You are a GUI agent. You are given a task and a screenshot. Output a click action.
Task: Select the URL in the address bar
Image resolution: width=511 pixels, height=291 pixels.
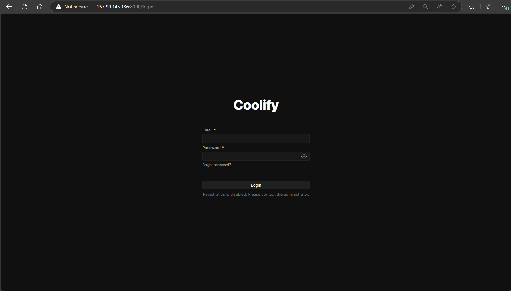pyautogui.click(x=125, y=7)
